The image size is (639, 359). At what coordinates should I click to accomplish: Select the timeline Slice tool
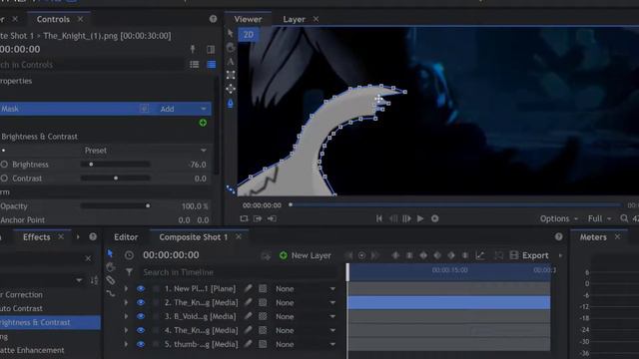110,280
